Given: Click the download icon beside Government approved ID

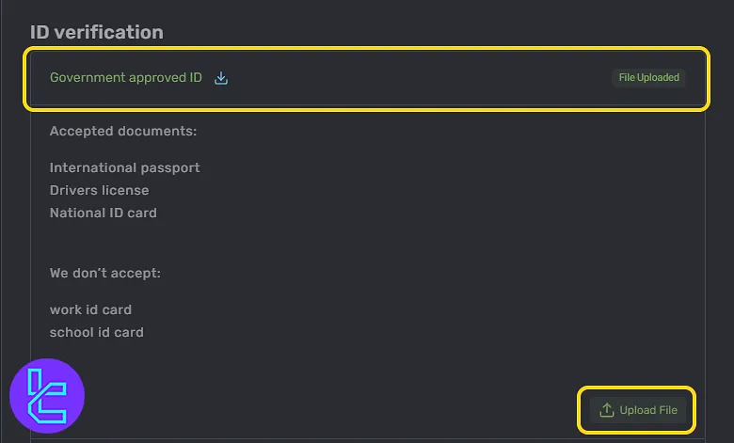Looking at the screenshot, I should pyautogui.click(x=221, y=78).
